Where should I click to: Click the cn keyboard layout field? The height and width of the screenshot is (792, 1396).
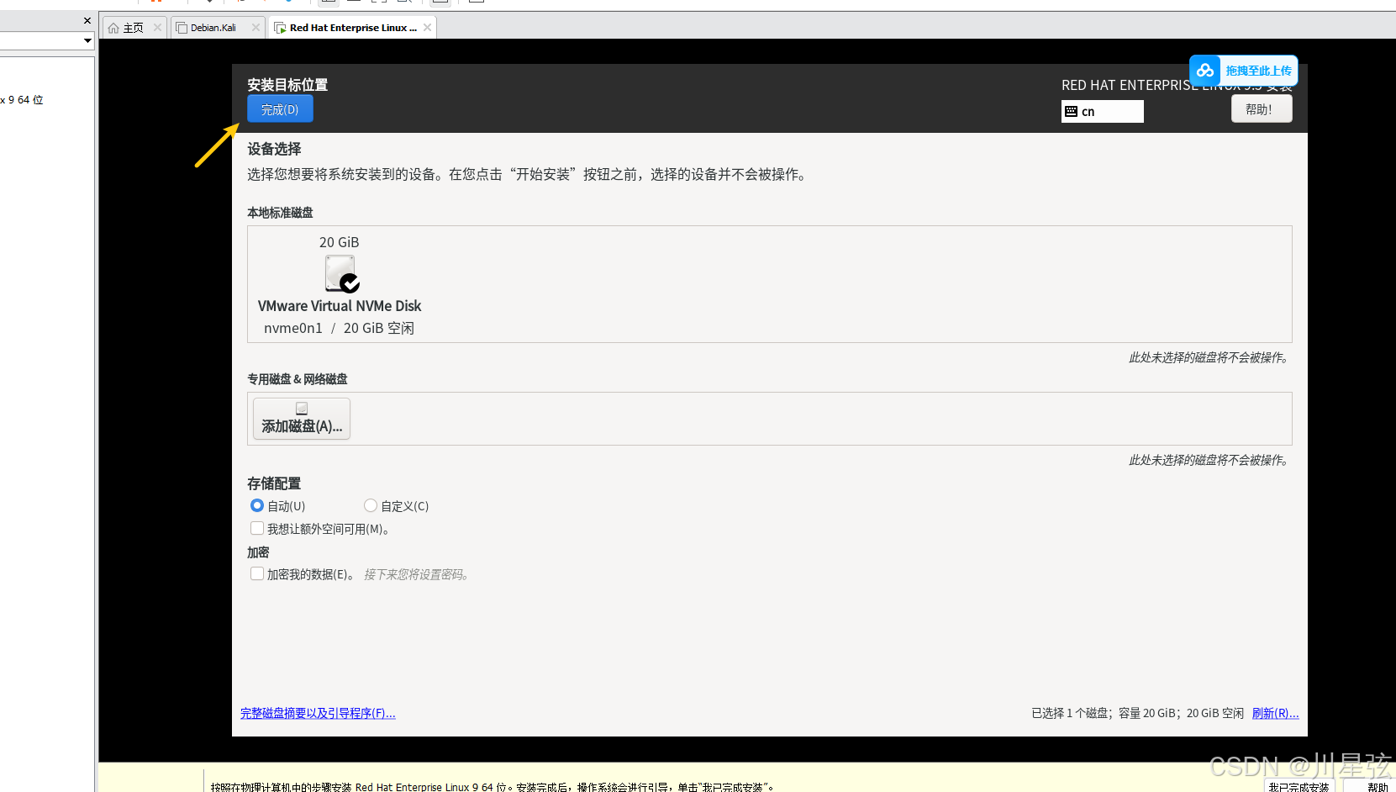[1102, 111]
